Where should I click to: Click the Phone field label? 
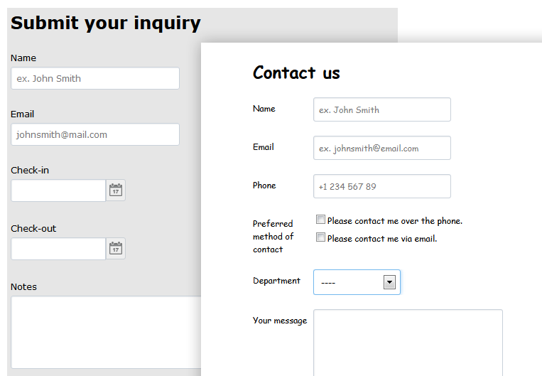(x=264, y=186)
